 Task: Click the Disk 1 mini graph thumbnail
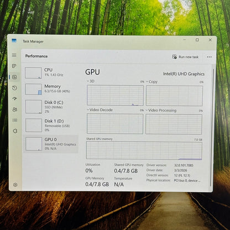pos(34,126)
